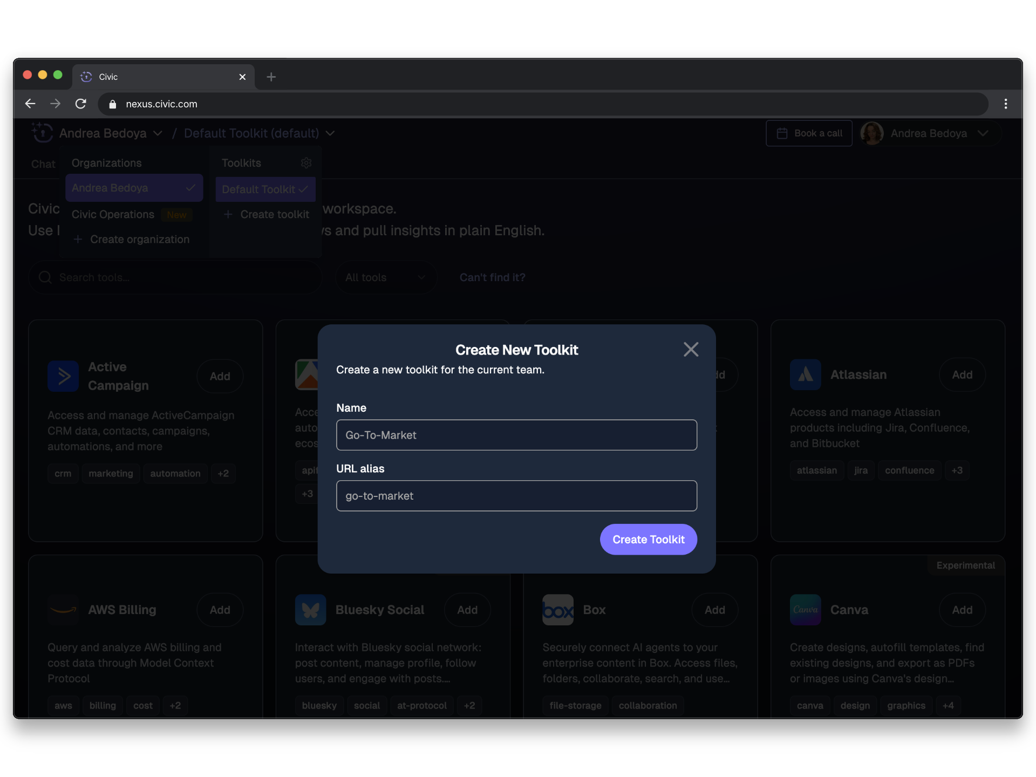Click the Book a call button
The image size is (1036, 777).
(x=809, y=133)
